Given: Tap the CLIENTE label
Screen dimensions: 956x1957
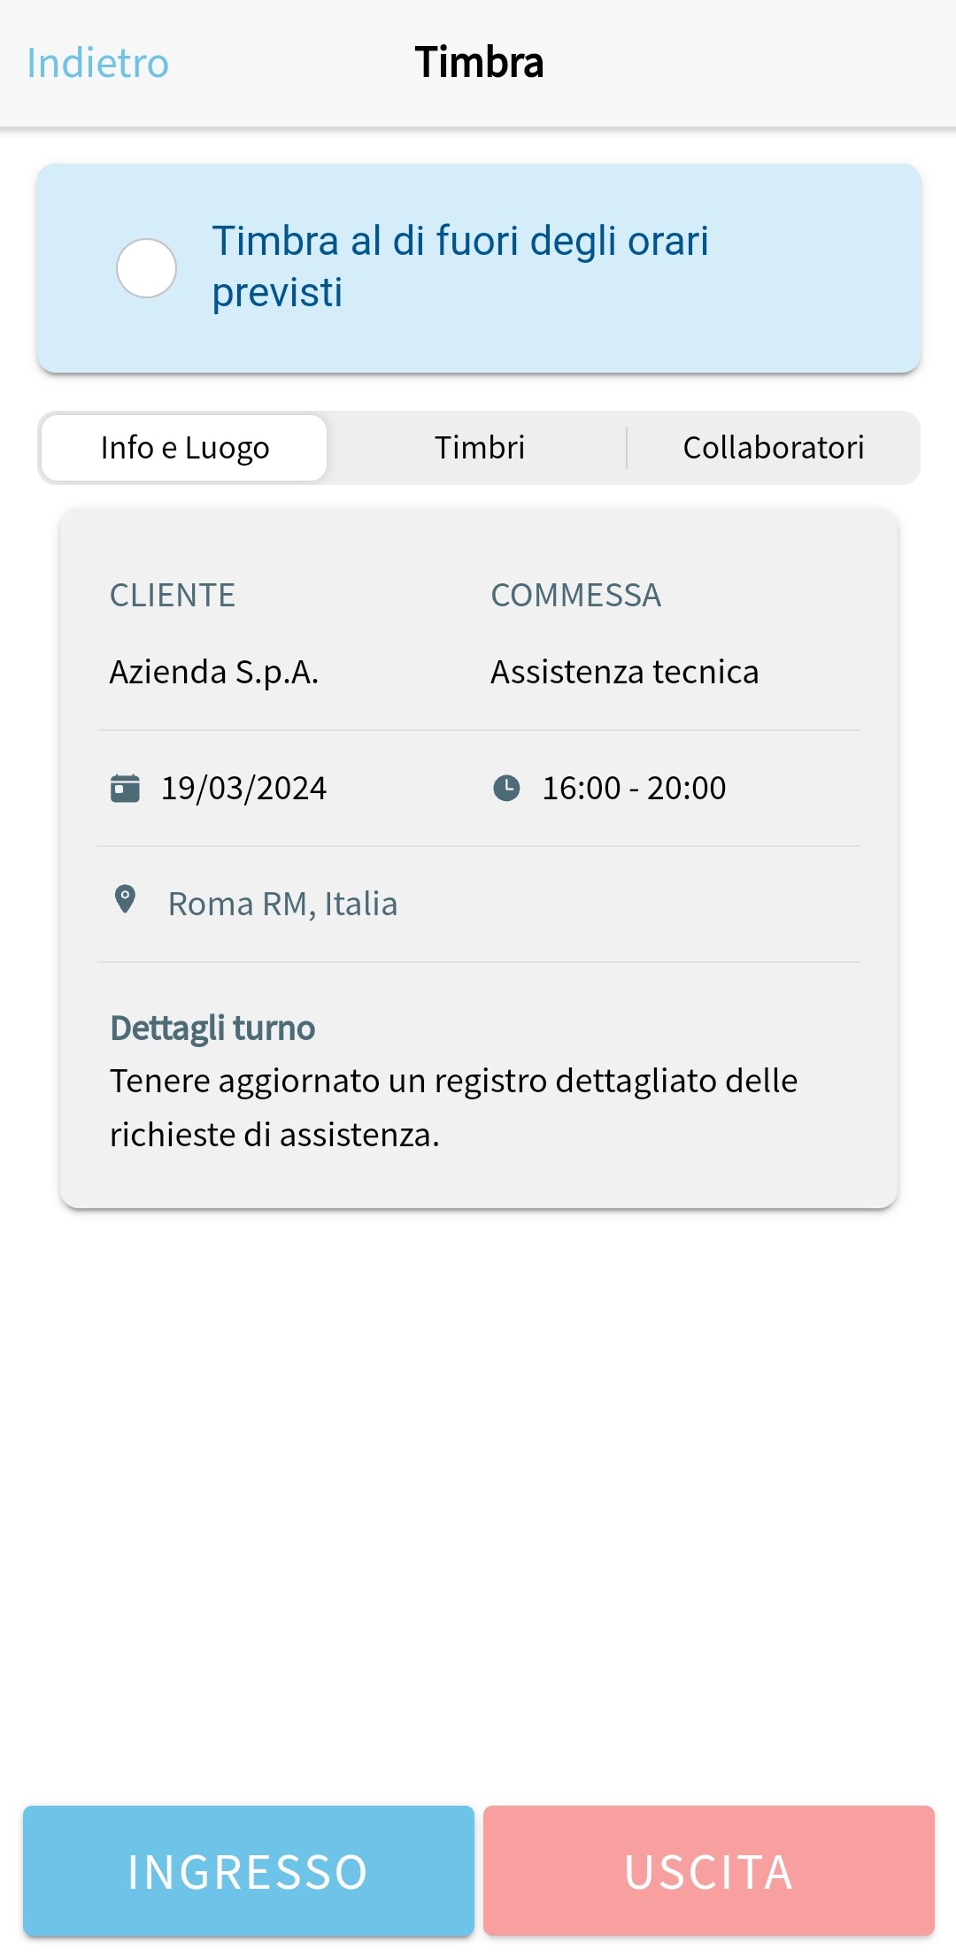Looking at the screenshot, I should [173, 596].
